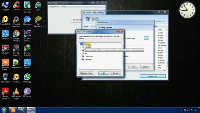Expand the KK tree node
The image size is (200, 113).
[x=81, y=53]
